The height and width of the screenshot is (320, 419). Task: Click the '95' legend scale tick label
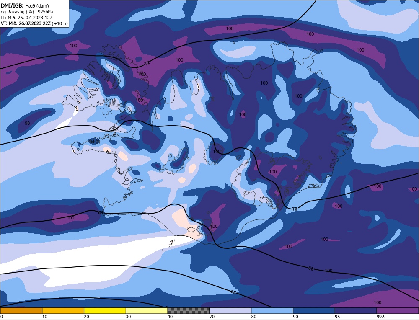point(337,317)
